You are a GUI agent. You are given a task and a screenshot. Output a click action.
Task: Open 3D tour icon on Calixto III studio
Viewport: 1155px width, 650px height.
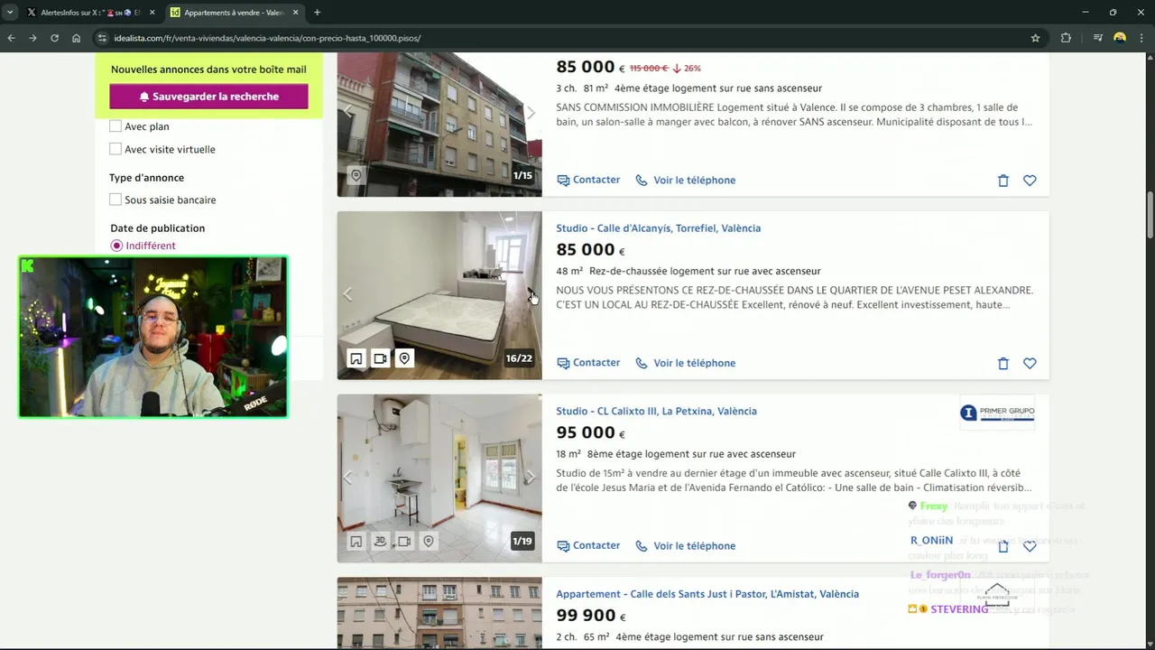pyautogui.click(x=380, y=542)
